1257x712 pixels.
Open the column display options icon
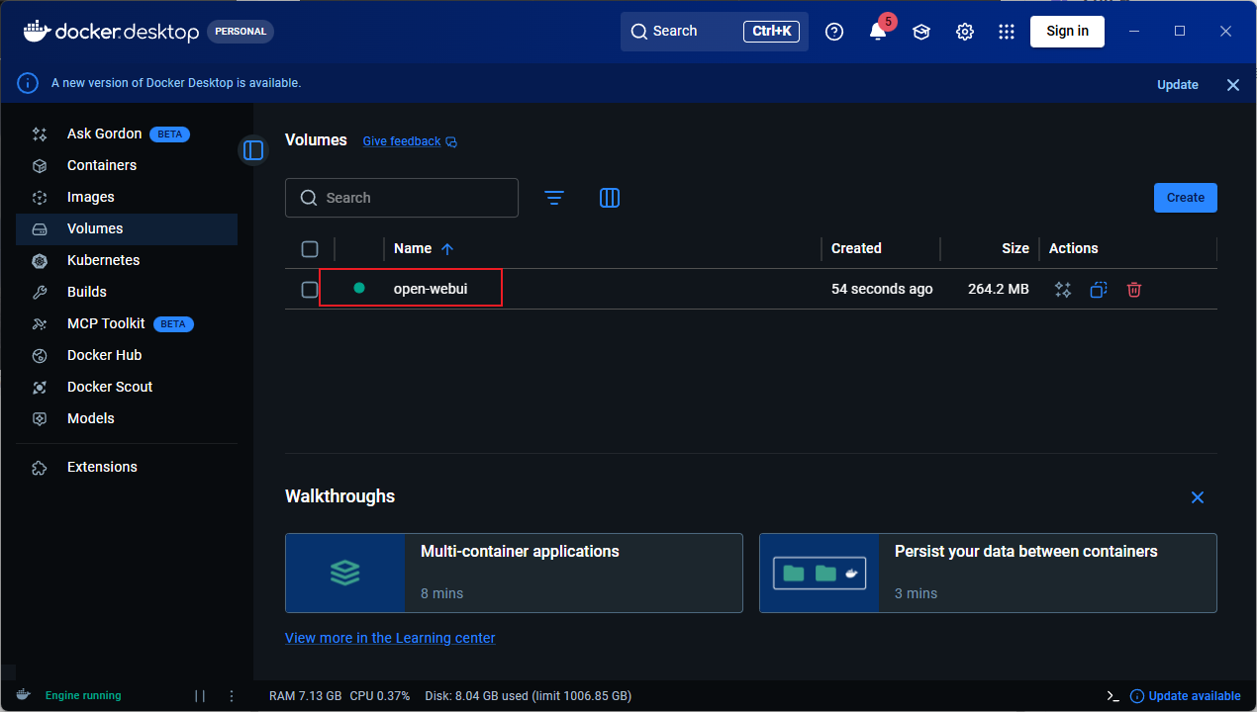click(x=610, y=198)
